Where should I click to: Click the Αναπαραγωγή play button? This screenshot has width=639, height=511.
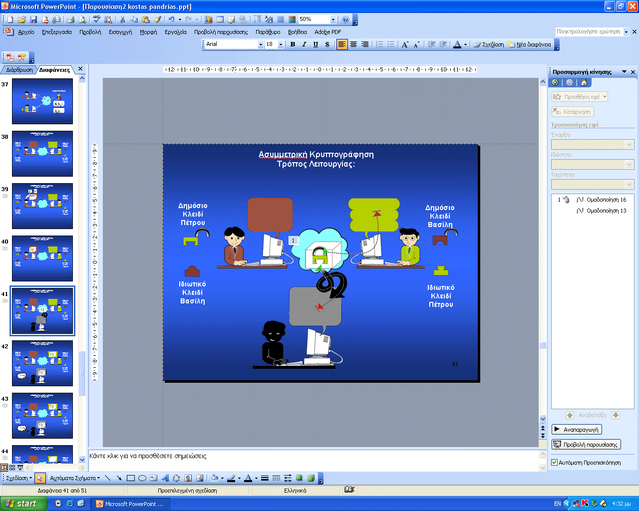(x=577, y=430)
